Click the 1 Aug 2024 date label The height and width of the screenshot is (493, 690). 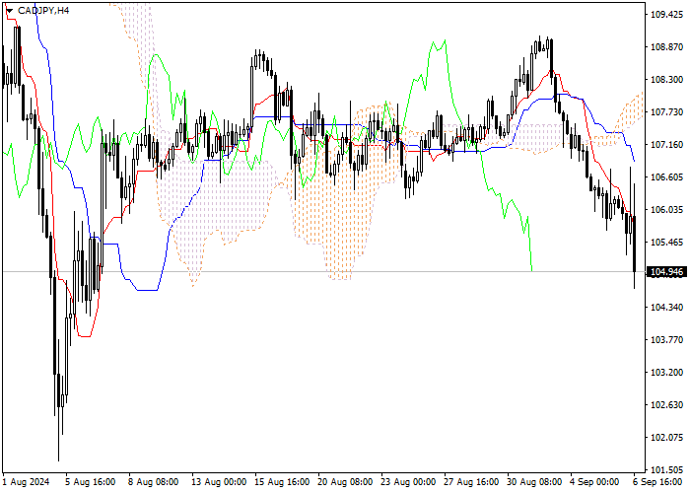click(x=26, y=482)
